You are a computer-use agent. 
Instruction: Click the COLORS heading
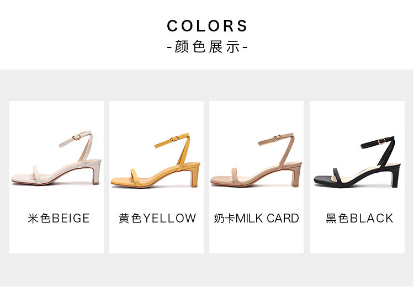[207, 25]
